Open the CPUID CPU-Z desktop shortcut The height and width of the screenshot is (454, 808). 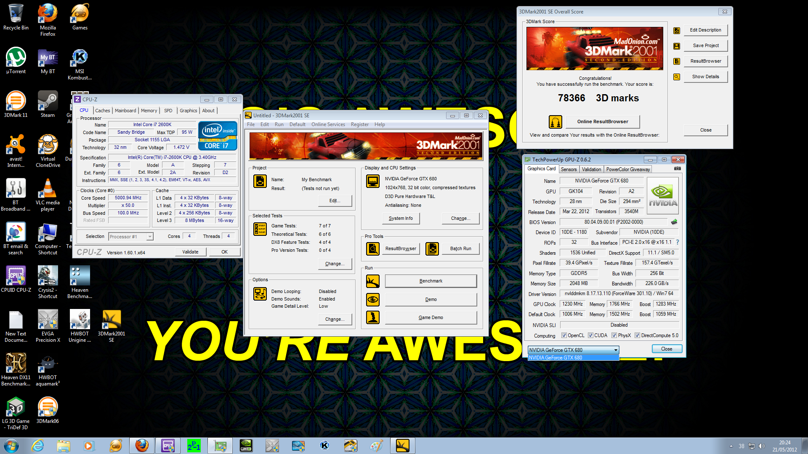(16, 279)
